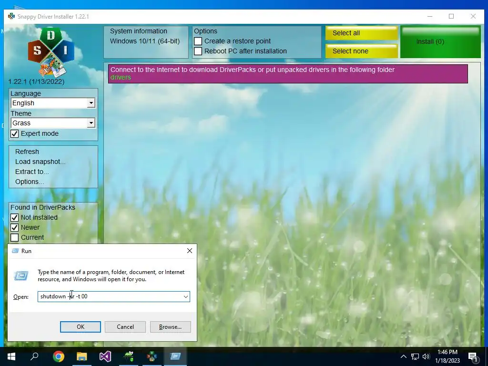The width and height of the screenshot is (488, 366).
Task: Click the Select none button
Action: [362, 51]
